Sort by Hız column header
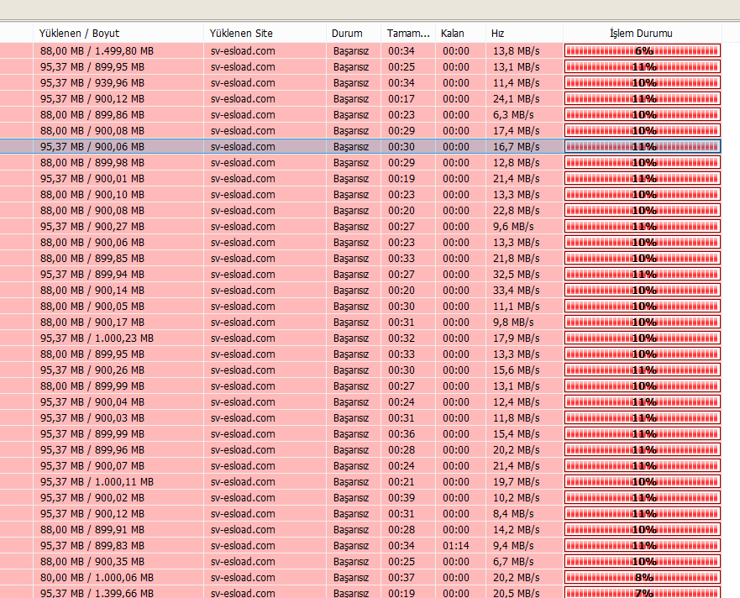Viewport: 740px width, 598px height. (524, 33)
